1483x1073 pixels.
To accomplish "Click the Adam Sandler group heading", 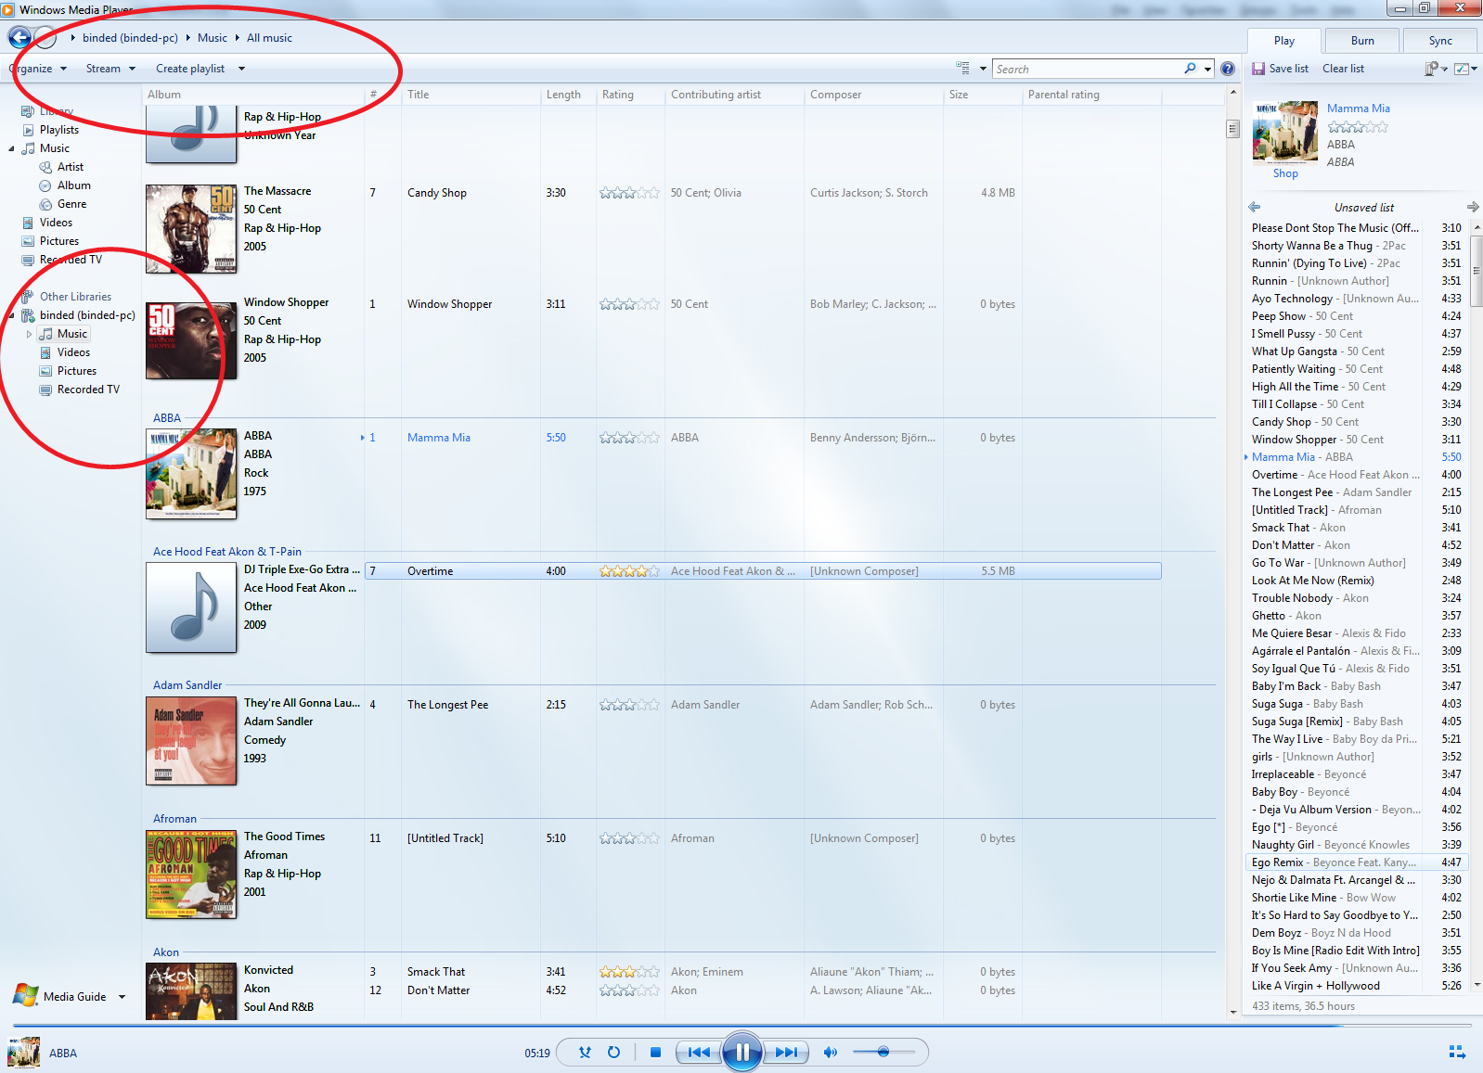I will [187, 685].
